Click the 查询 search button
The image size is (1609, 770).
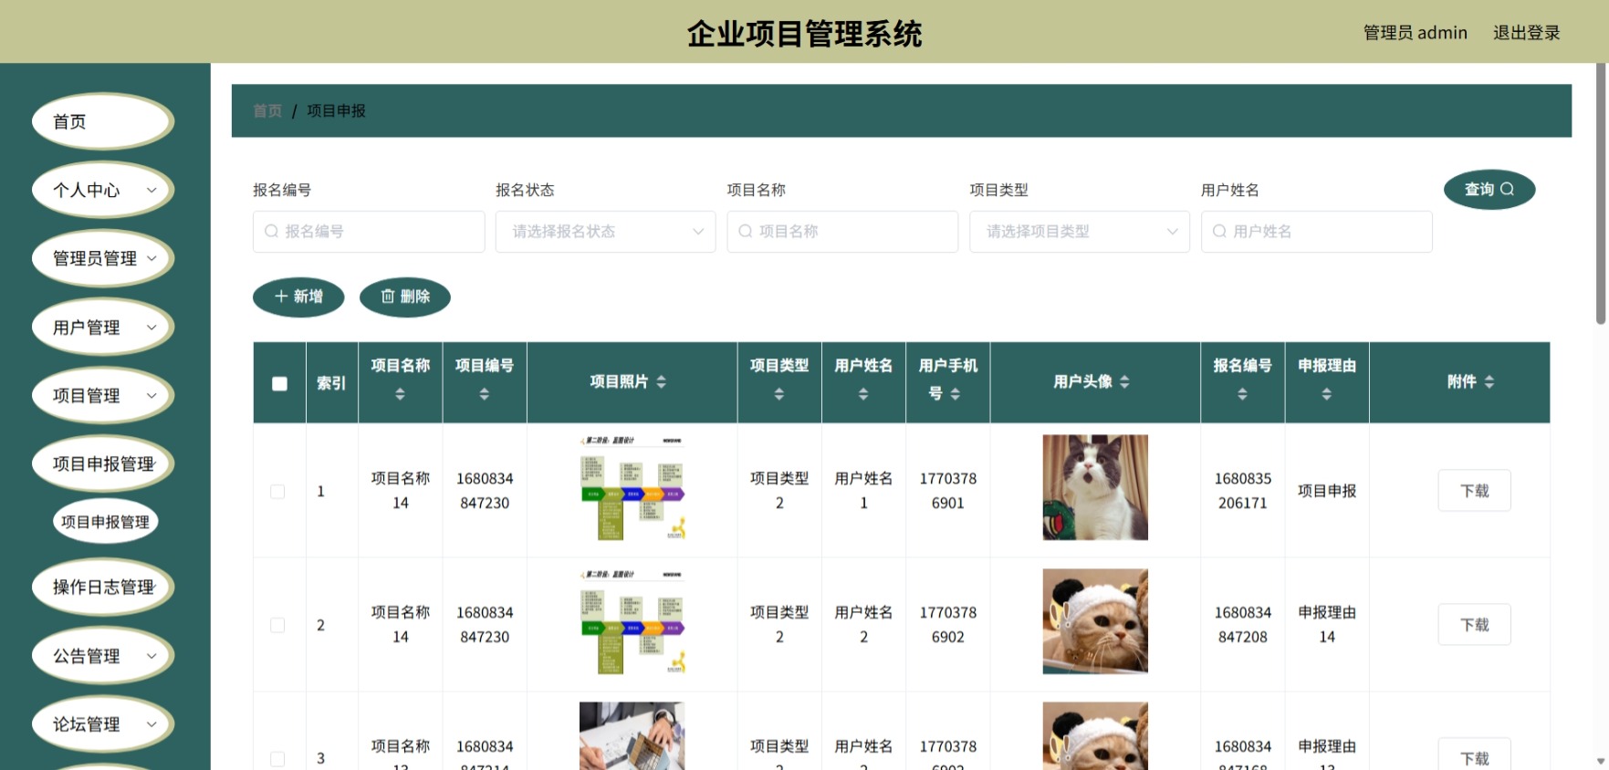pos(1489,189)
